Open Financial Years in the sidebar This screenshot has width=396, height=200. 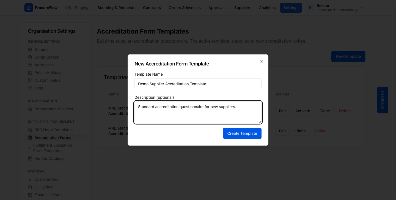[48, 195]
